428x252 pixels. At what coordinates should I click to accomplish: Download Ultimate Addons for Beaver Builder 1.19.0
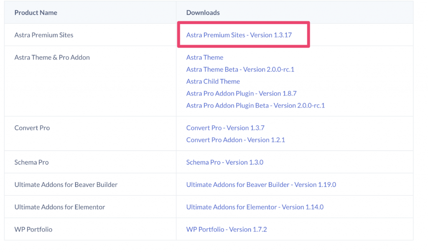(261, 184)
